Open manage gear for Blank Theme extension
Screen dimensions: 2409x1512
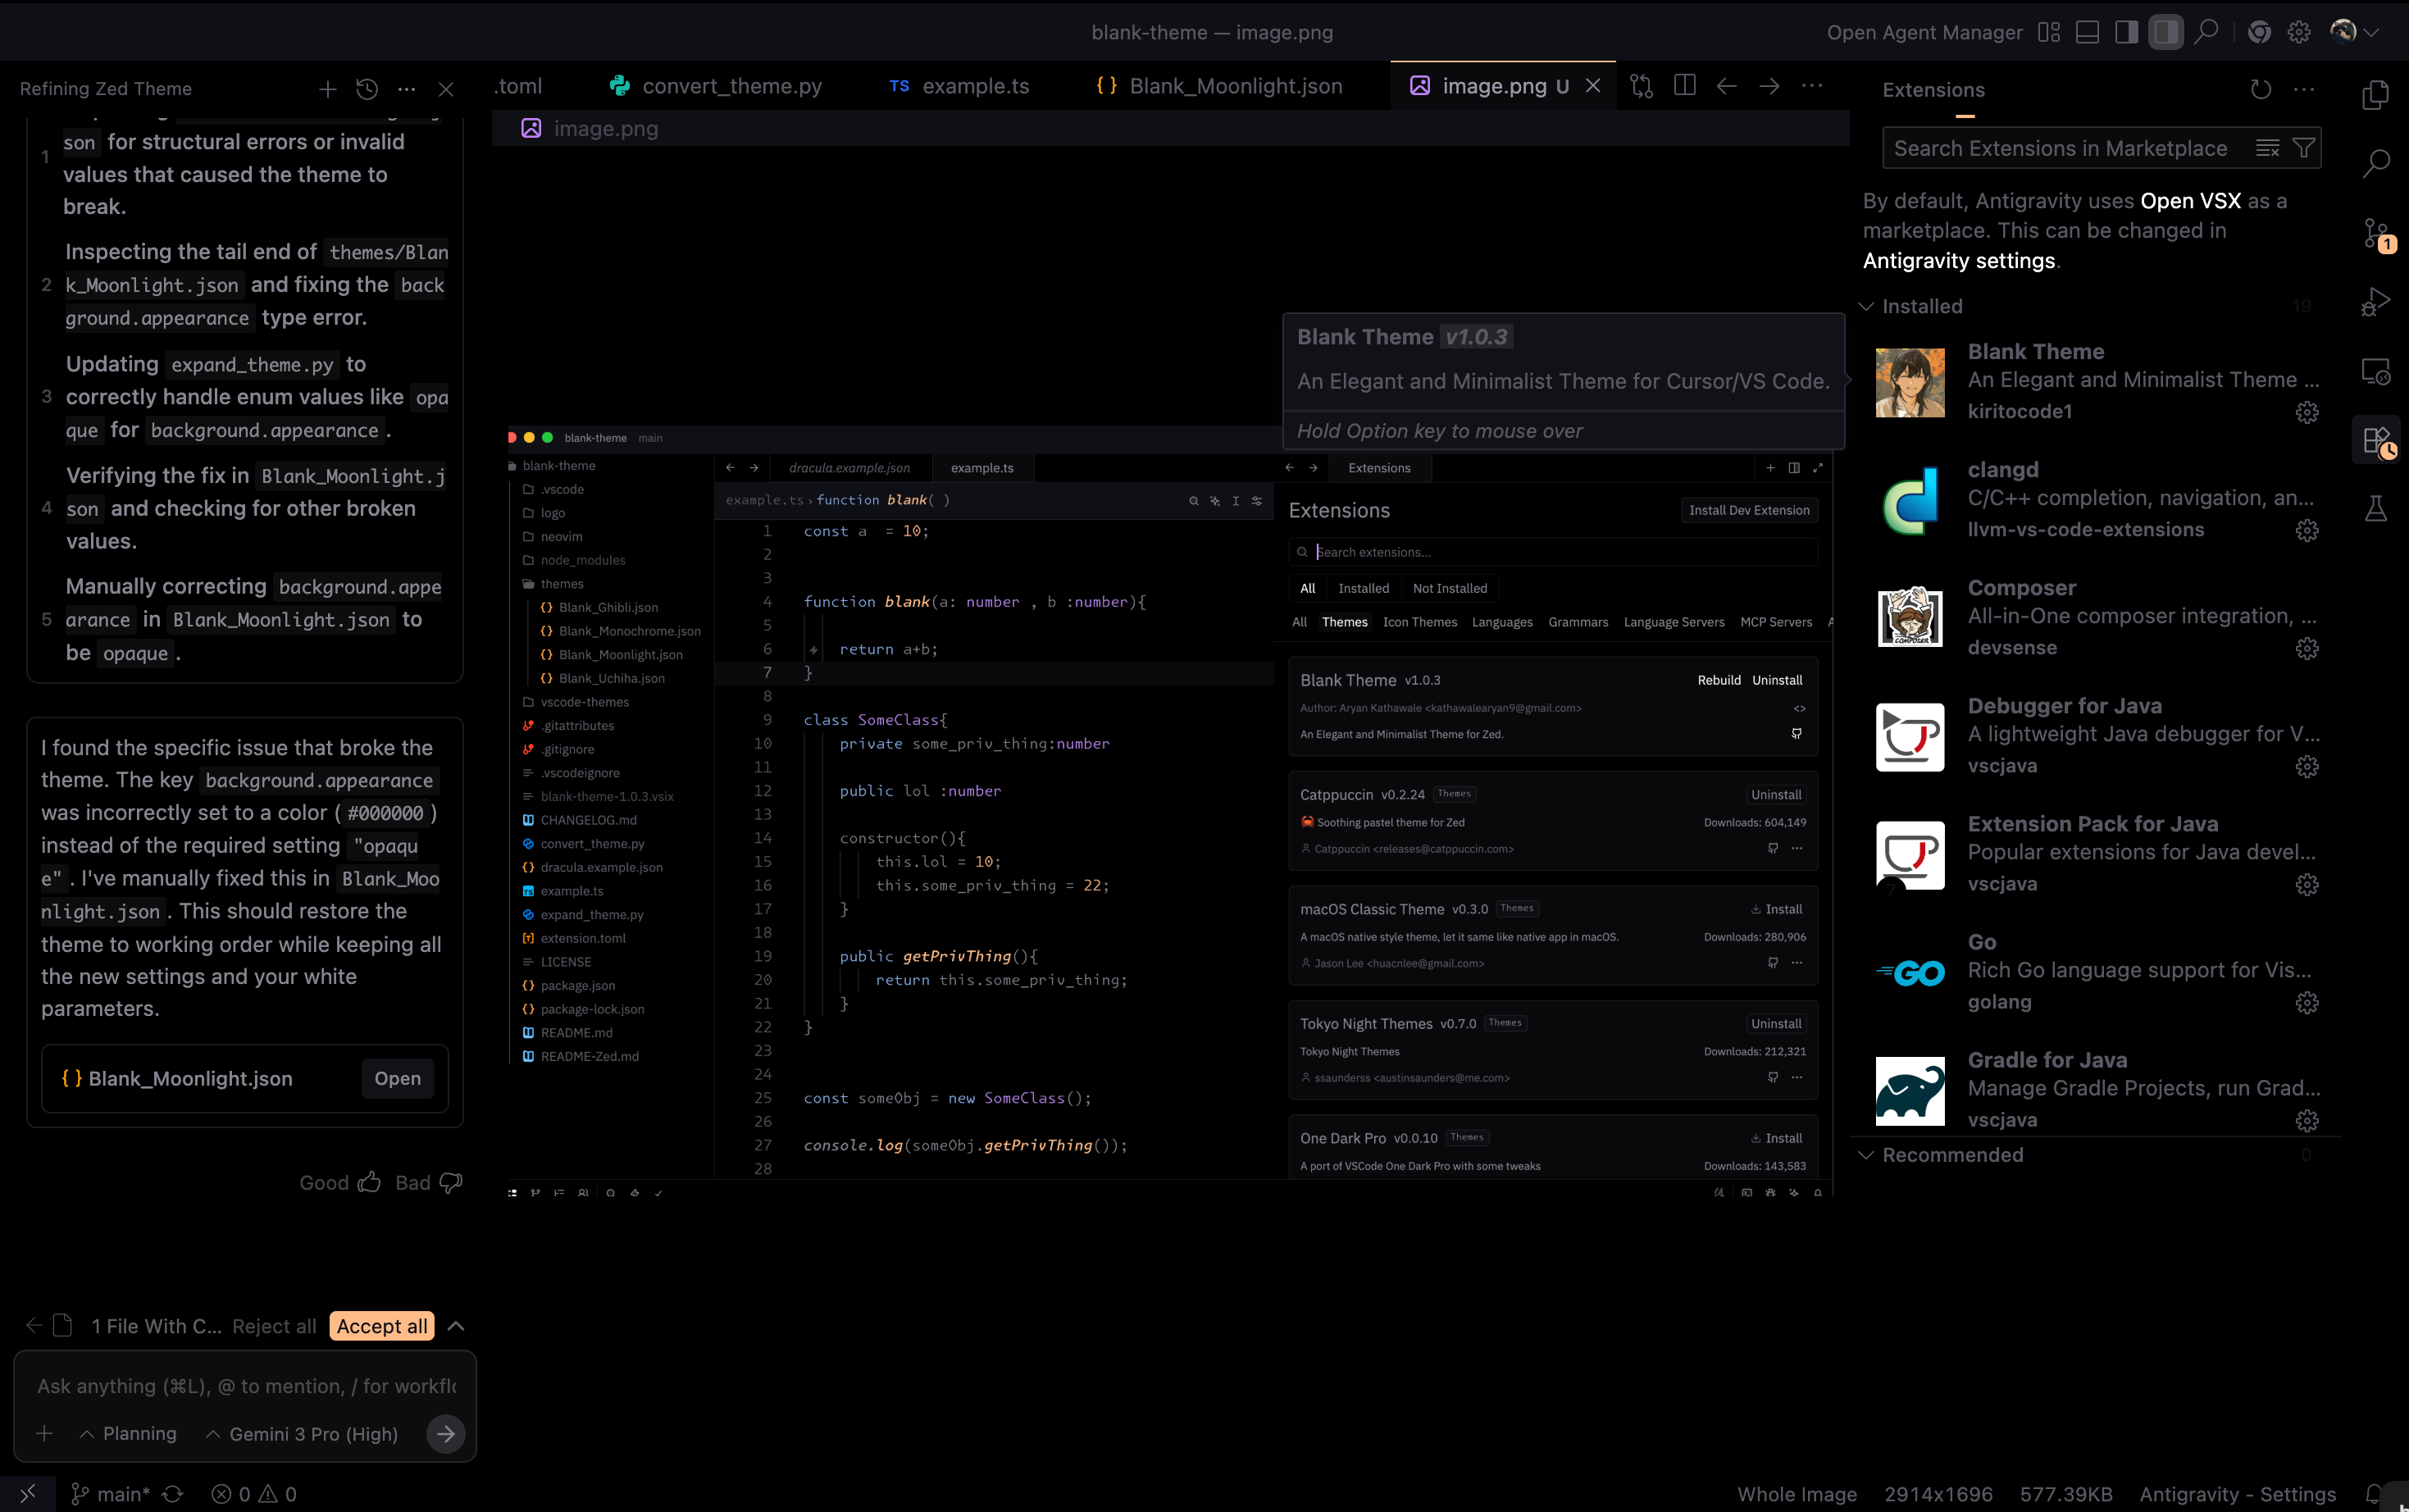pos(2307,412)
